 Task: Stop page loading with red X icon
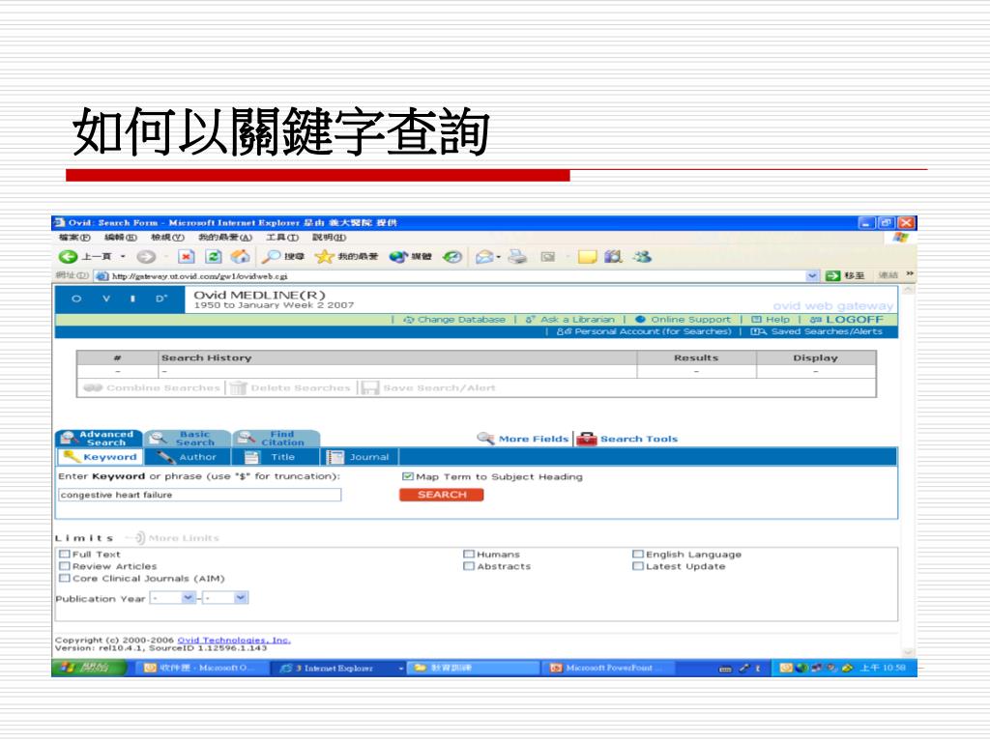[x=186, y=257]
